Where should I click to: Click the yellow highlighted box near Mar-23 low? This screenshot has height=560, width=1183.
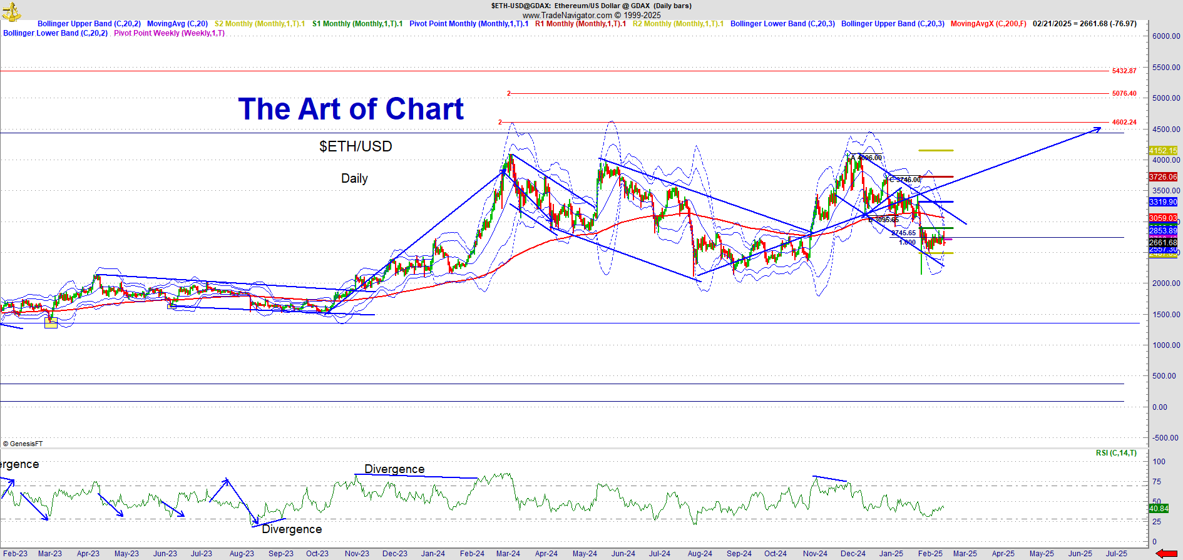point(51,323)
